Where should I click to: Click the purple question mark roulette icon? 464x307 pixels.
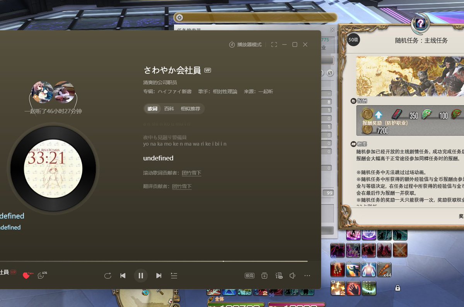420,23
